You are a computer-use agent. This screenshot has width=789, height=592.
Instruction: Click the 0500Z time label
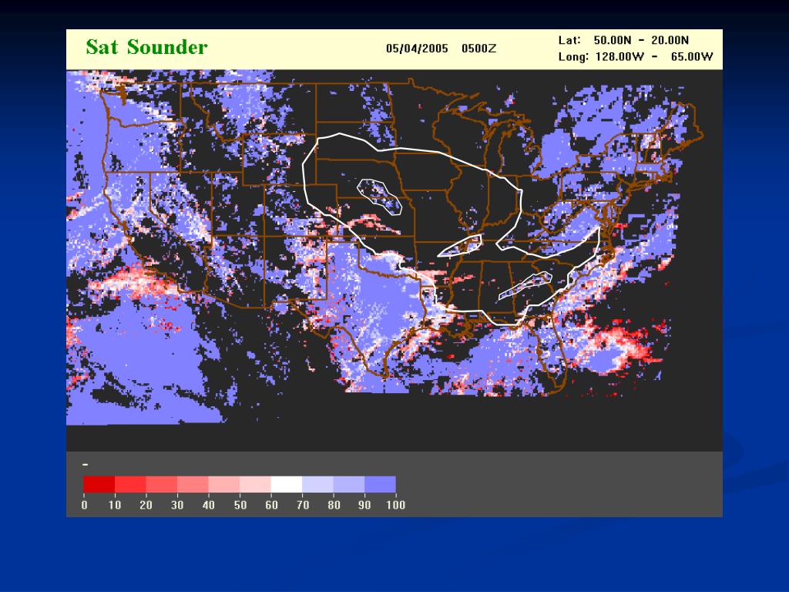click(x=478, y=49)
